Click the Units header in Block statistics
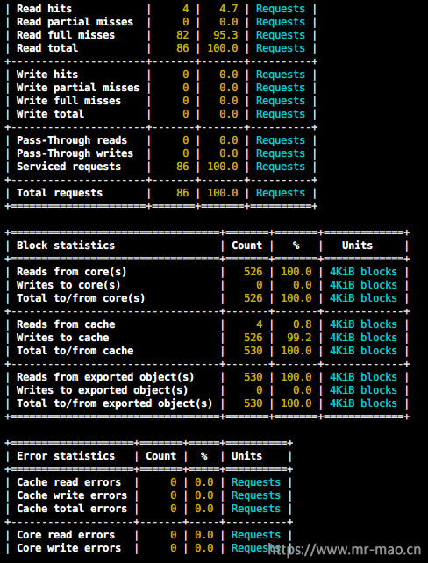 tap(357, 246)
